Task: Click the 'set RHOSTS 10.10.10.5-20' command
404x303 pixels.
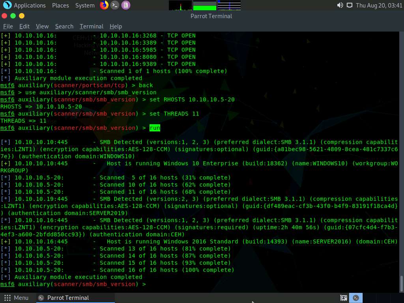Action: coord(192,99)
